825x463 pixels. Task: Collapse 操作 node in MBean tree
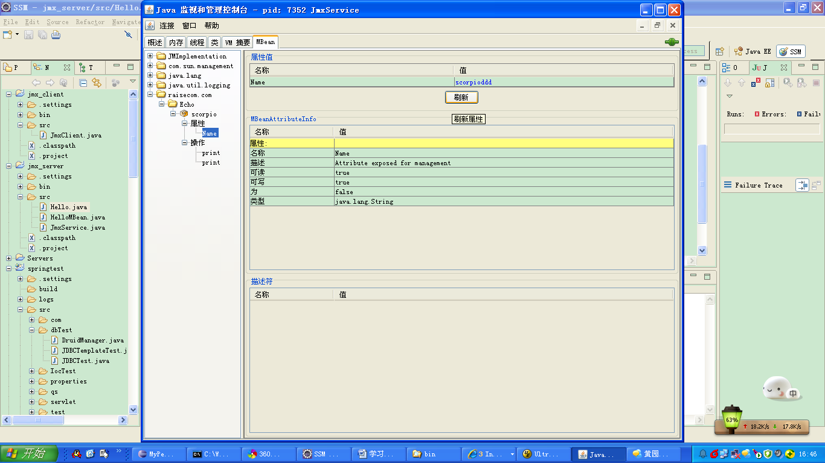tap(185, 143)
